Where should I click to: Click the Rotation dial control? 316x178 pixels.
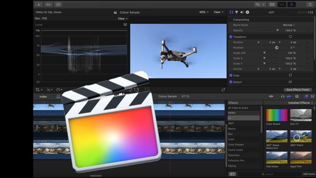[x=277, y=48]
